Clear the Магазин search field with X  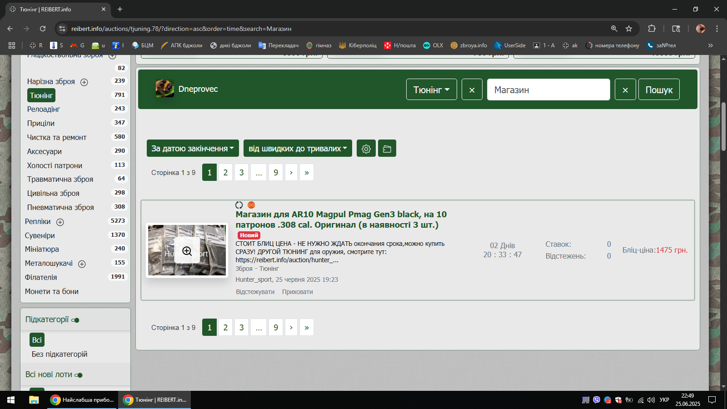(x=625, y=90)
